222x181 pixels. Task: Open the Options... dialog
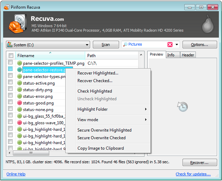tap(200, 45)
